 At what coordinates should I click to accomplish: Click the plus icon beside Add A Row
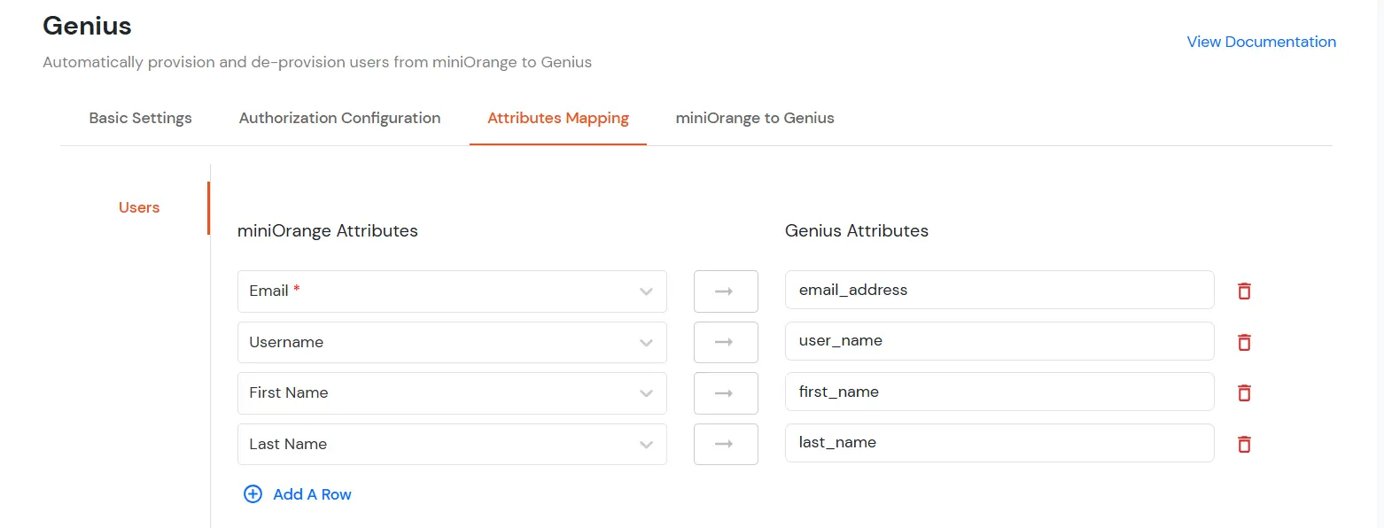(x=253, y=494)
